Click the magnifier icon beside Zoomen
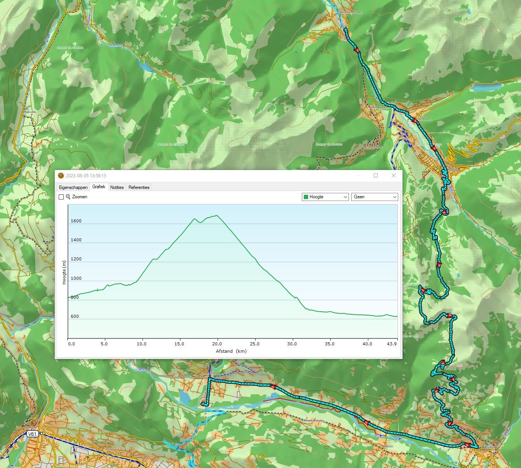This screenshot has width=521, height=468. 68,197
